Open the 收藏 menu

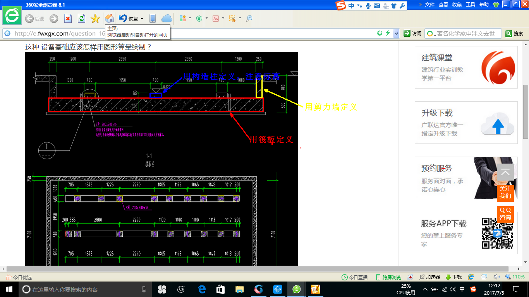457,5
